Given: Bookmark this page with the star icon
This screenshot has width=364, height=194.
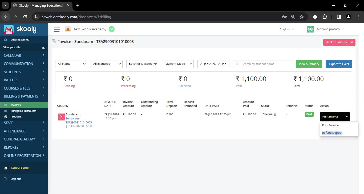Looking at the screenshot, I should 302,17.
